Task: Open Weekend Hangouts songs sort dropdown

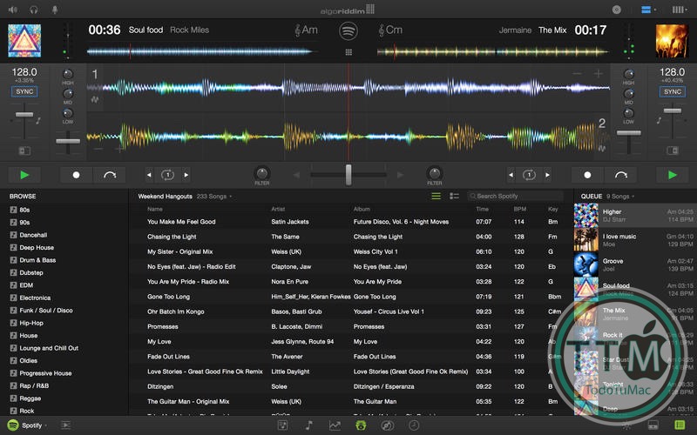Action: click(x=214, y=197)
